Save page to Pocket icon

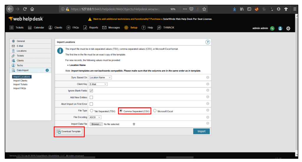click(191, 9)
